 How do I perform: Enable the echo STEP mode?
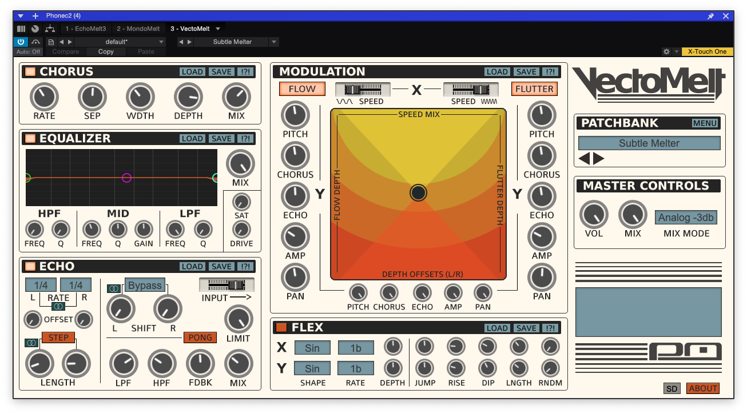[58, 337]
